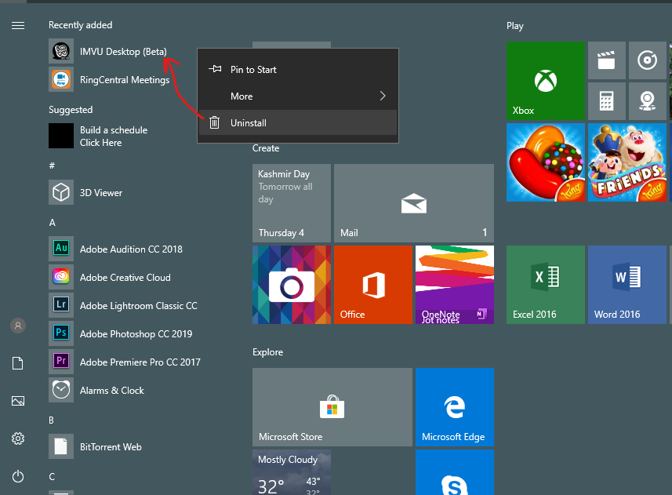This screenshot has height=495, width=672.
Task: Open the Word 2016 tile
Action: click(x=627, y=284)
